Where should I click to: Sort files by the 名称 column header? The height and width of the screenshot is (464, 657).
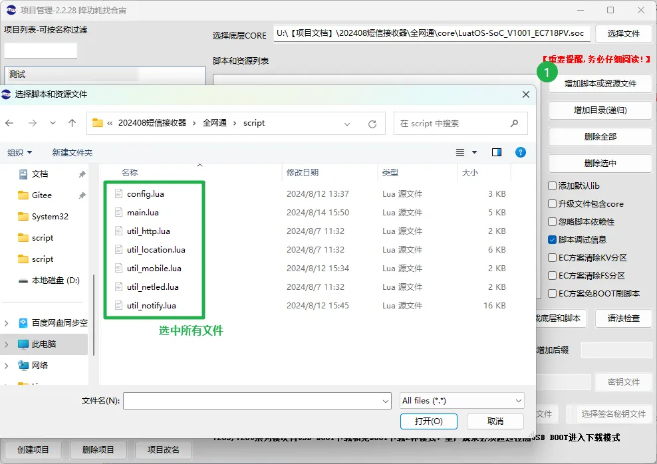pyautogui.click(x=130, y=173)
